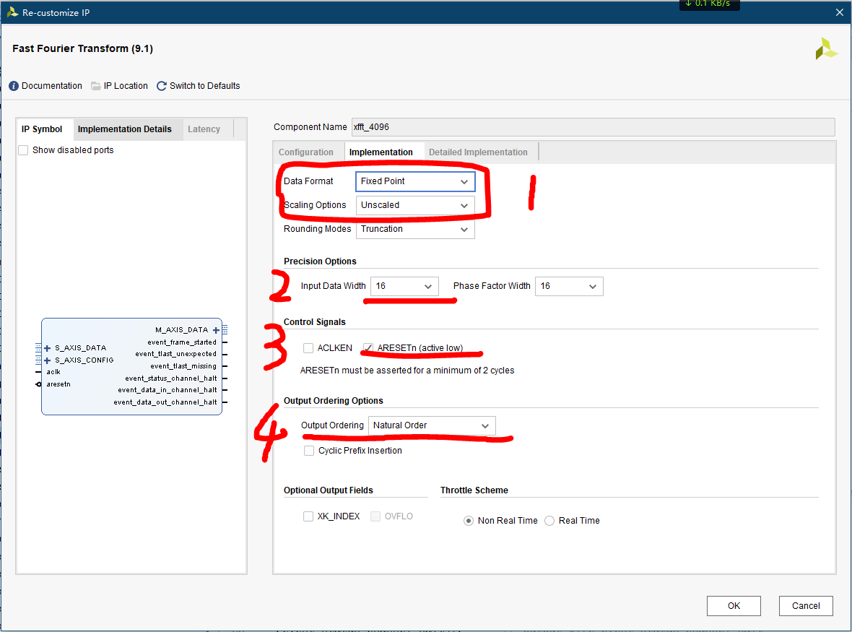The image size is (852, 632).
Task: Click the IP Location folder icon
Action: pos(95,85)
